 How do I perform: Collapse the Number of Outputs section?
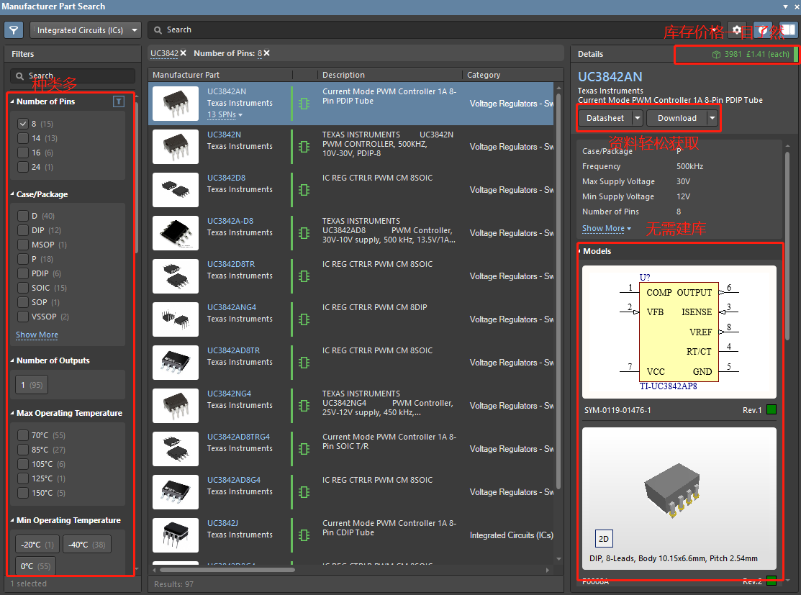click(x=12, y=360)
